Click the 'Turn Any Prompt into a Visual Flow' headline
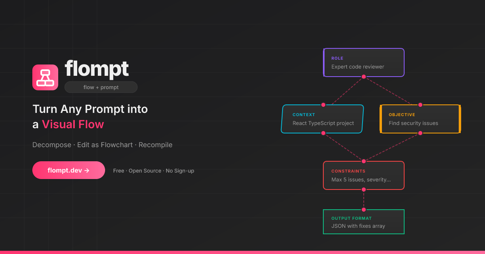This screenshot has width=485, height=254. (x=90, y=117)
